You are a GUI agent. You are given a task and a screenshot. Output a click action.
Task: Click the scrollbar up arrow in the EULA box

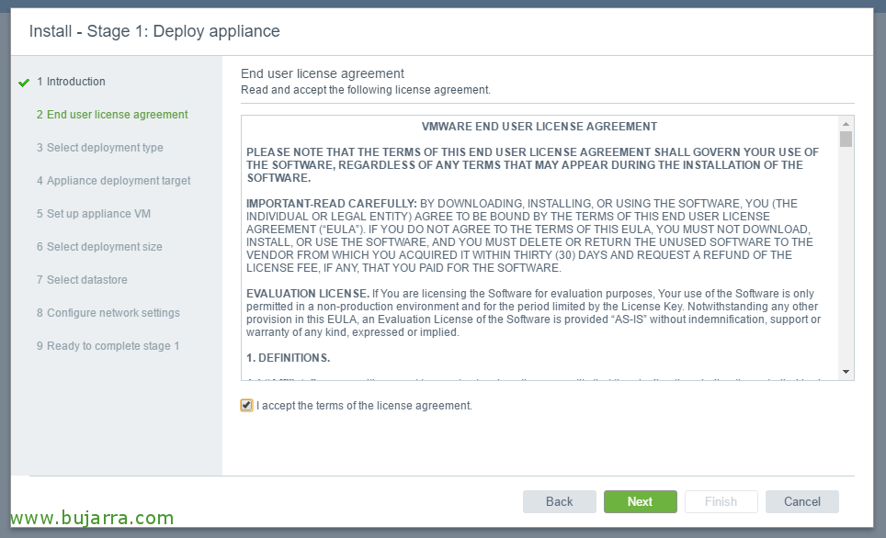(x=846, y=124)
